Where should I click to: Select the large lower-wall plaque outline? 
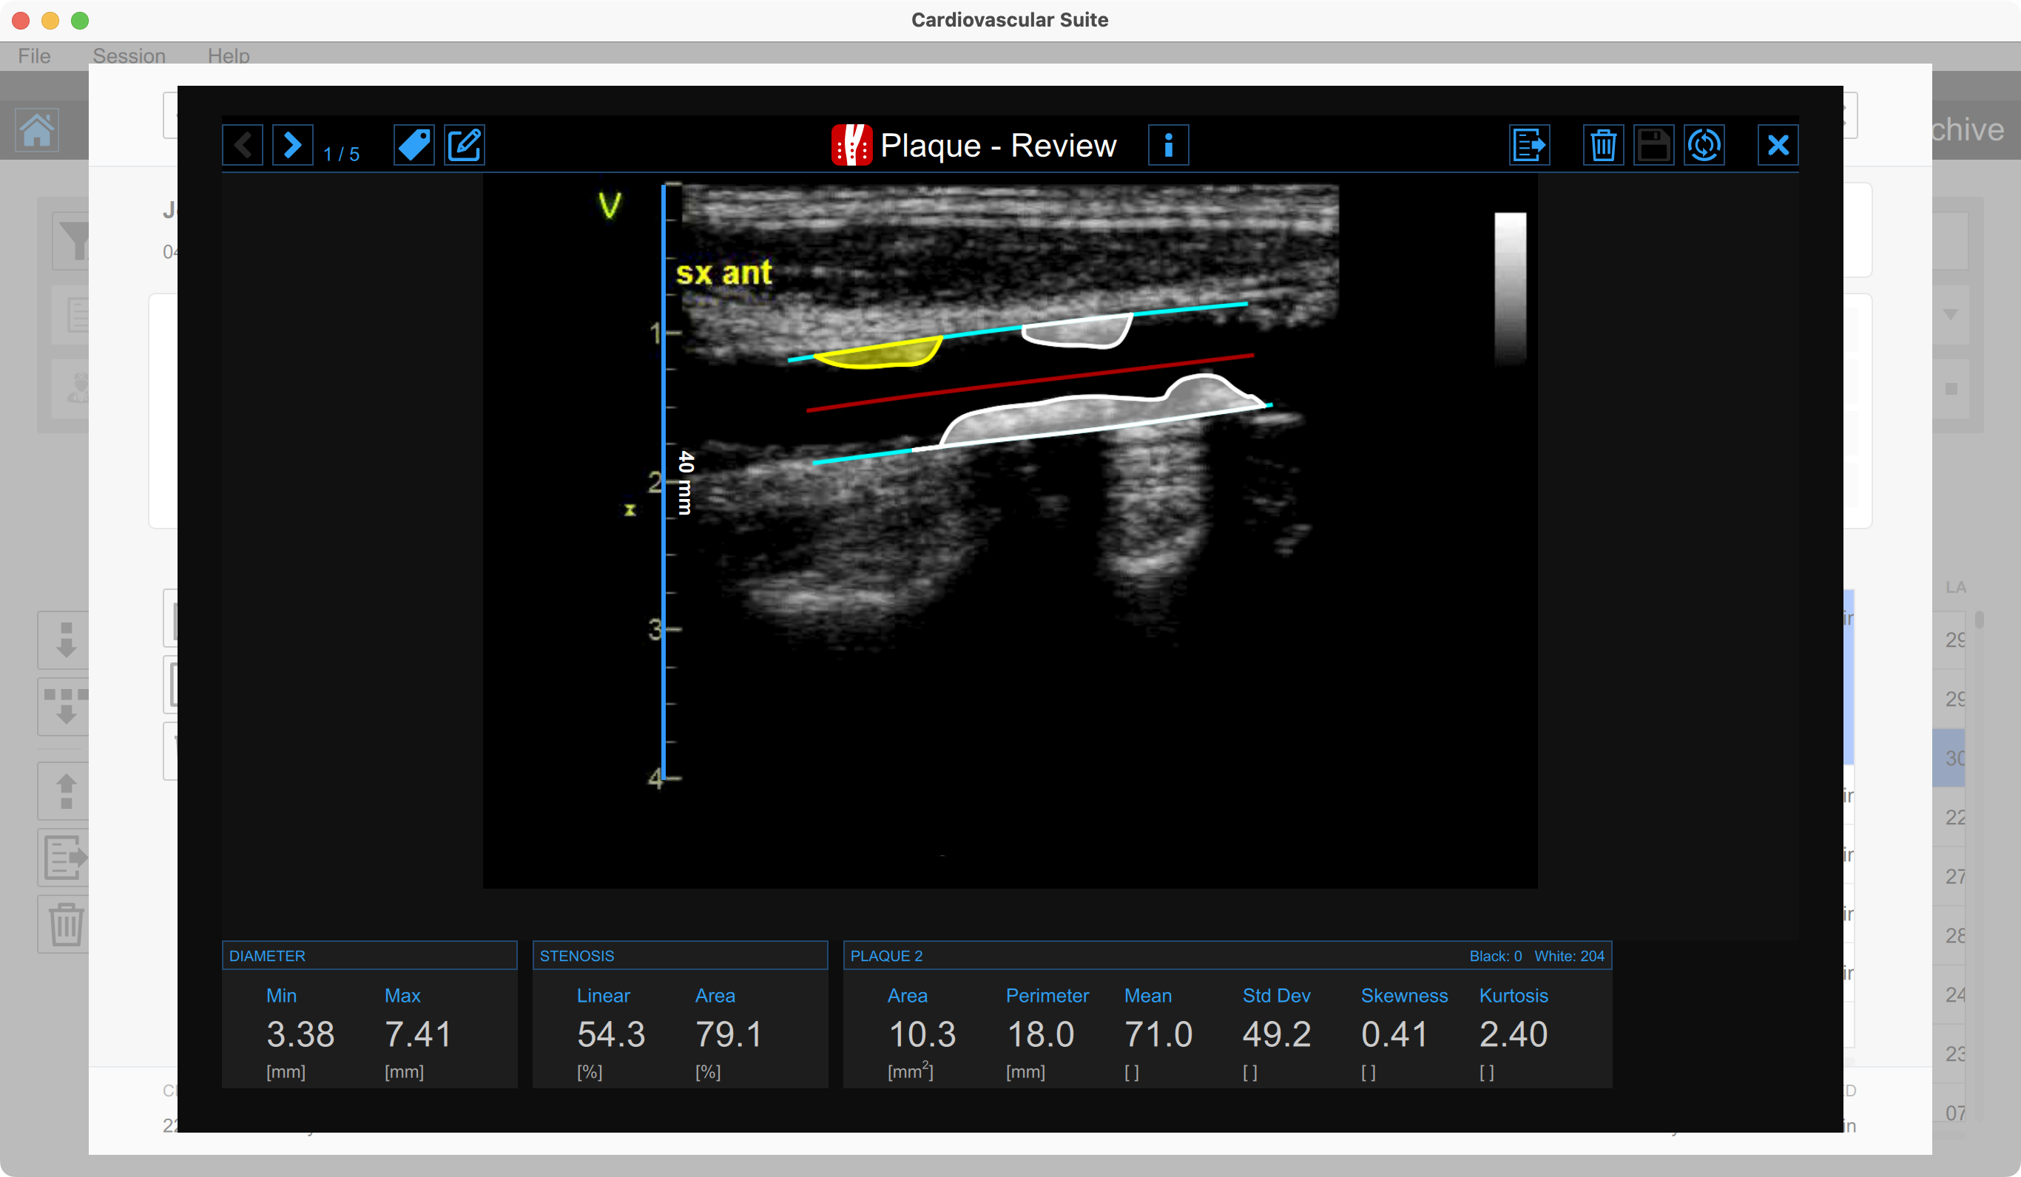click(x=1083, y=415)
